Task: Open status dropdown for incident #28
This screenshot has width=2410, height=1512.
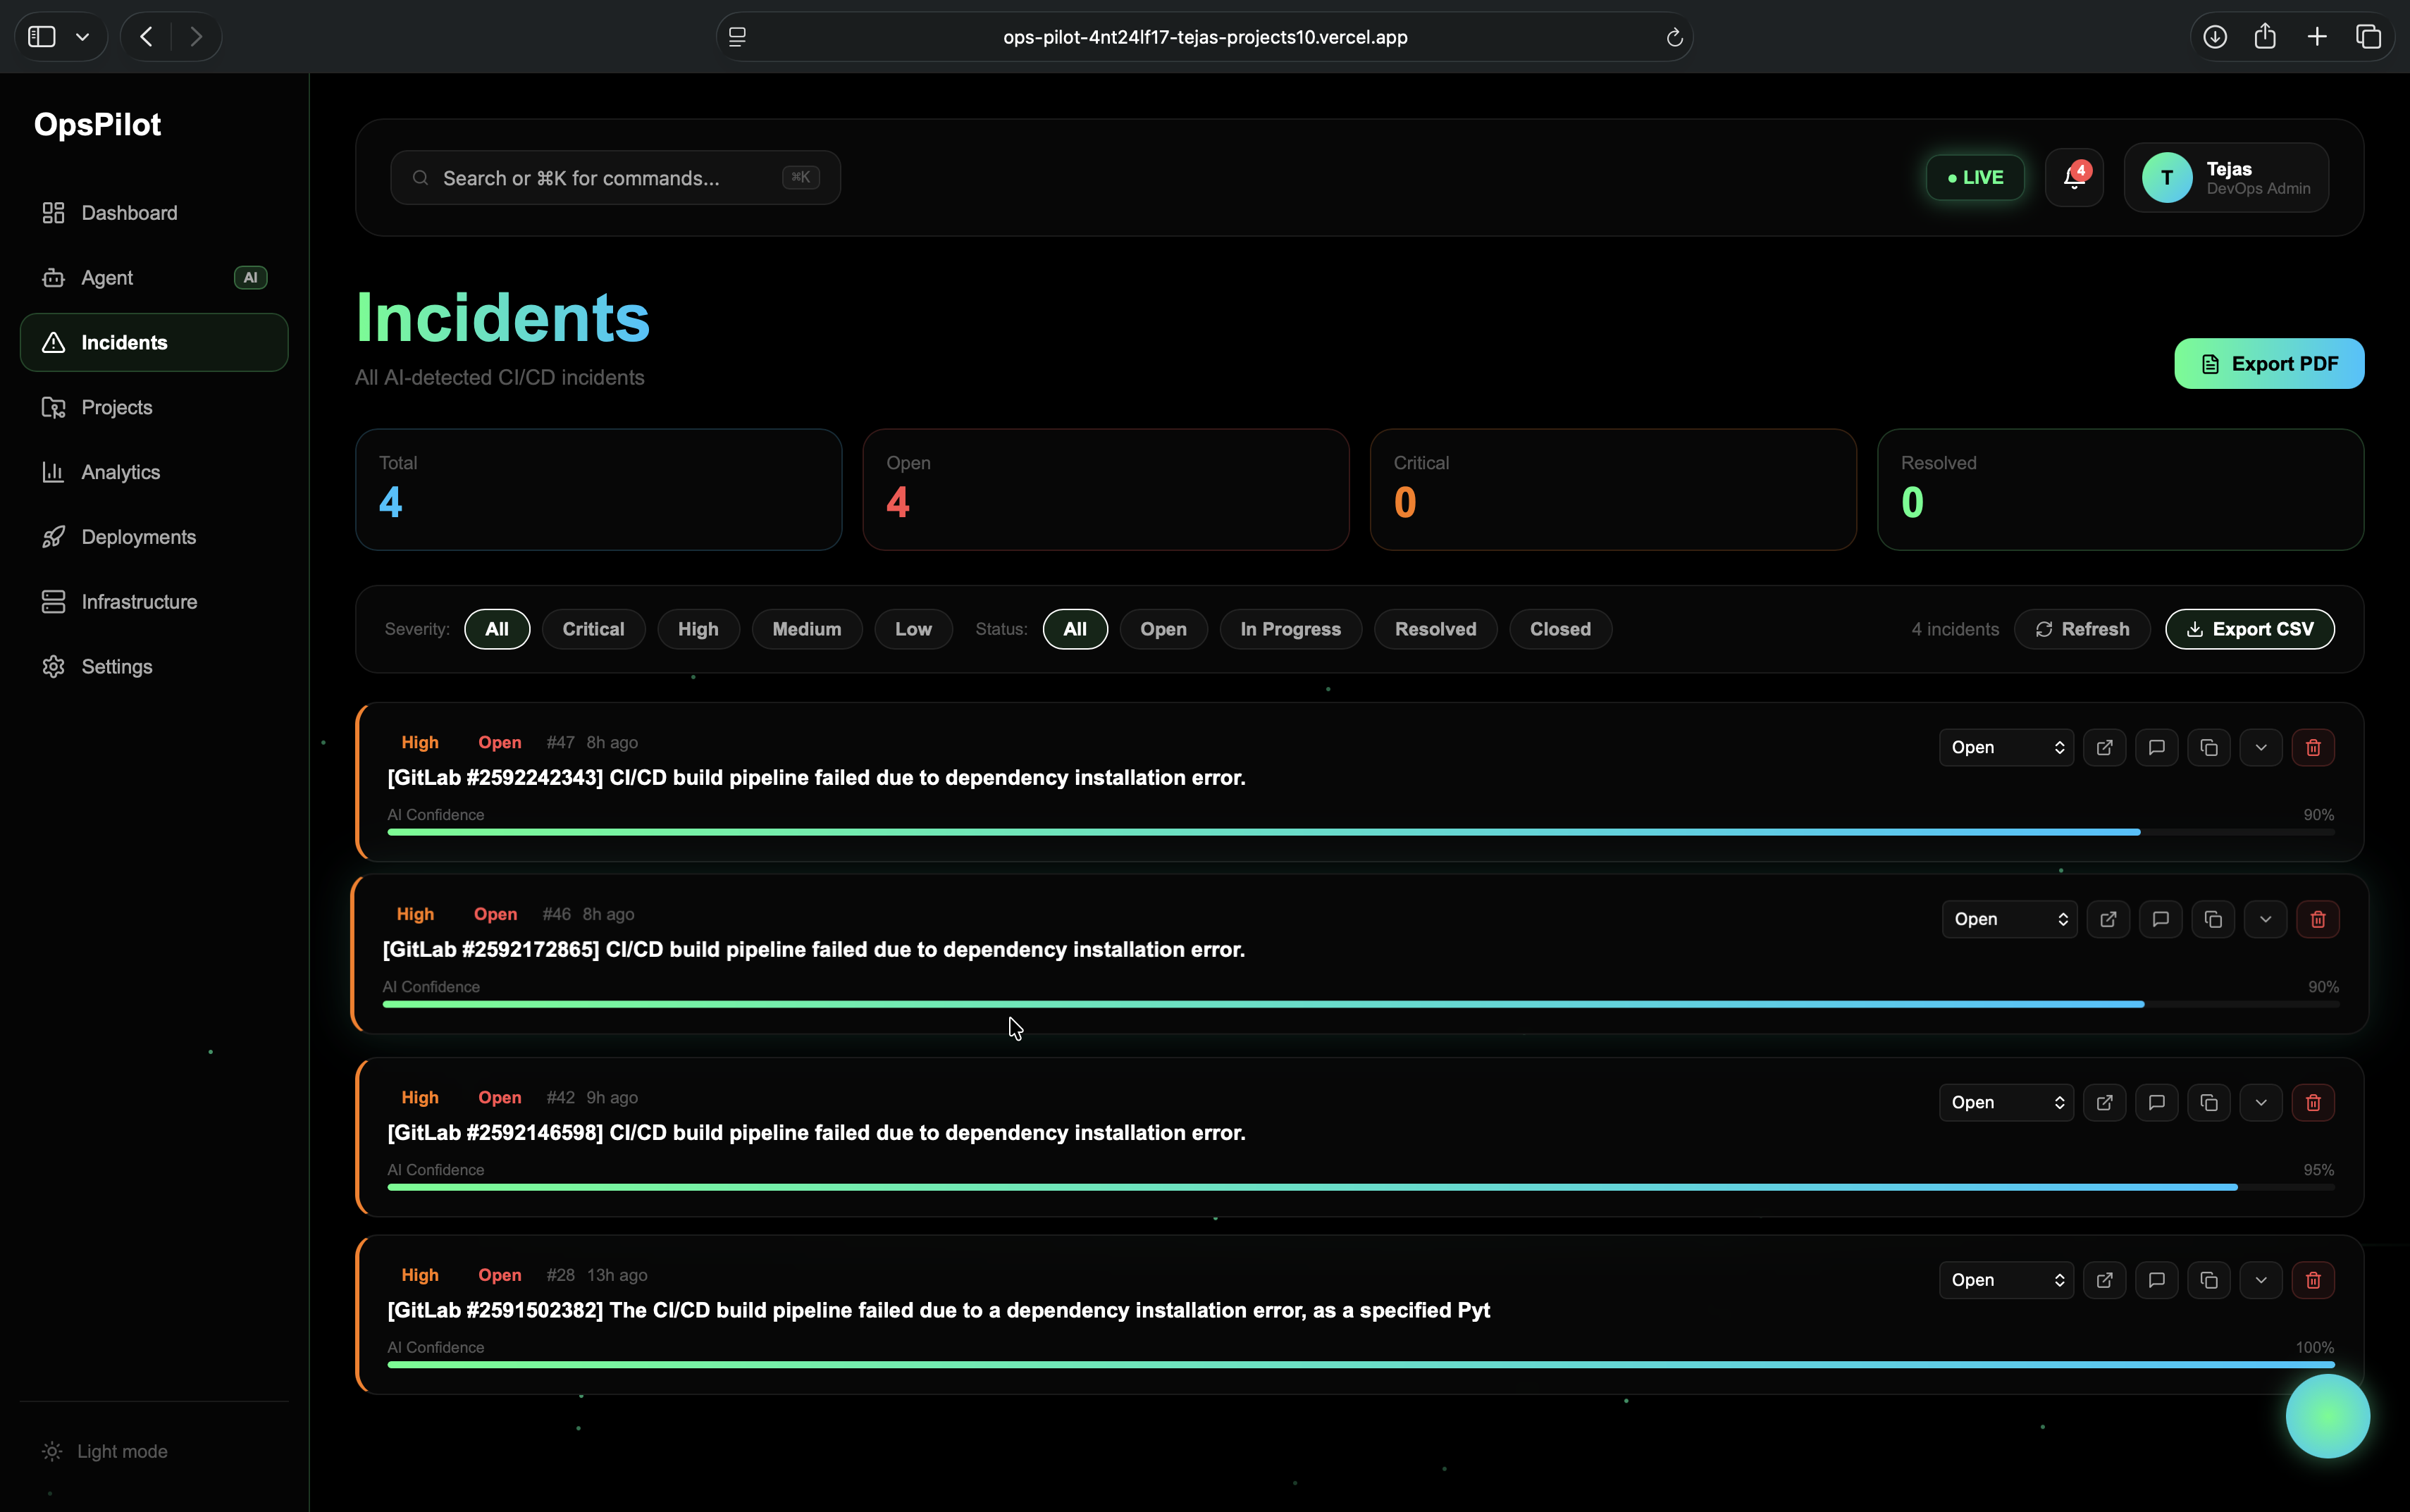Action: pyautogui.click(x=2006, y=1280)
